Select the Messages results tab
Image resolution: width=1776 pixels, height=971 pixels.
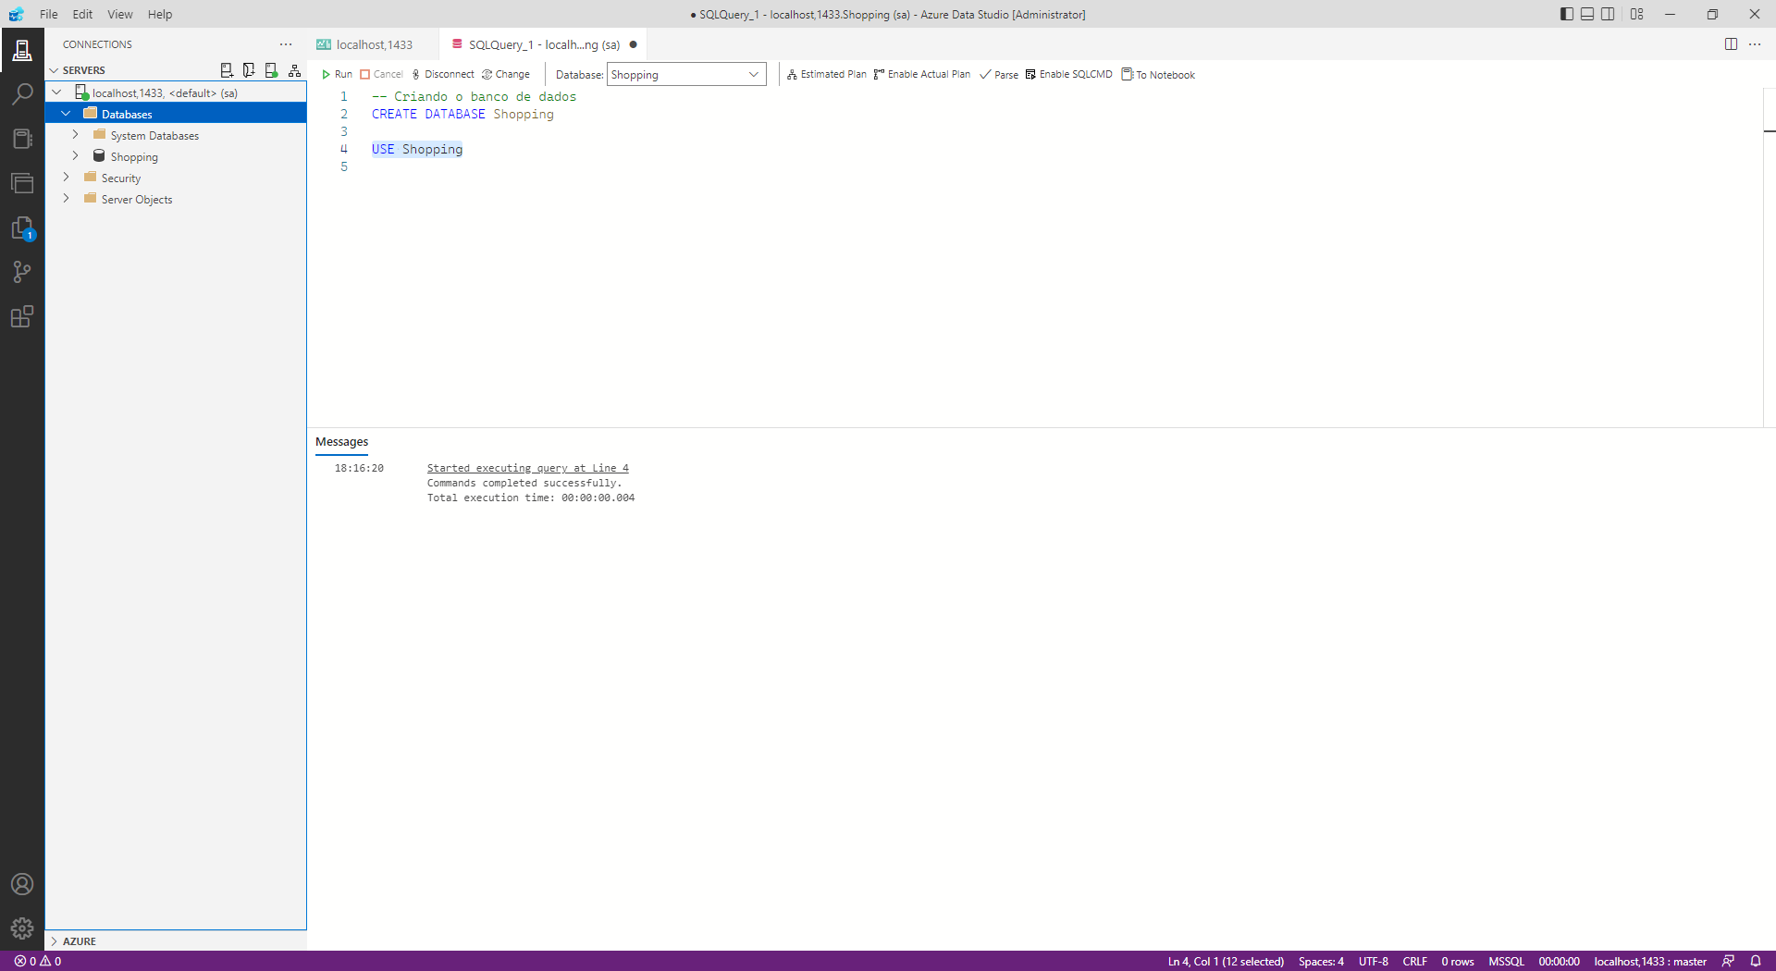[x=341, y=442]
